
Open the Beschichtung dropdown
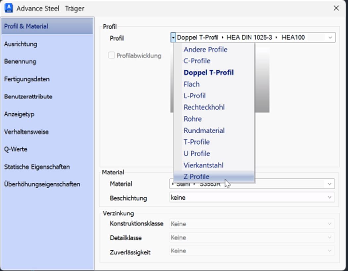pos(252,197)
